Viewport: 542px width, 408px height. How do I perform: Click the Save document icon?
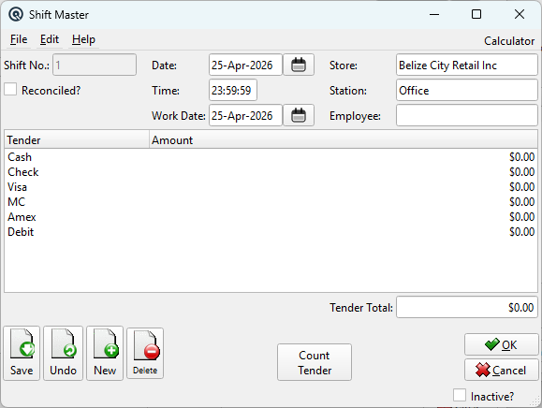pos(22,353)
